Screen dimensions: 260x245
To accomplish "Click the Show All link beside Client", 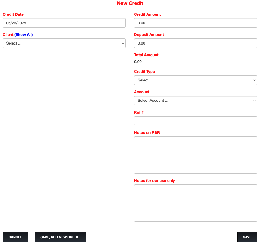I will click(x=24, y=35).
